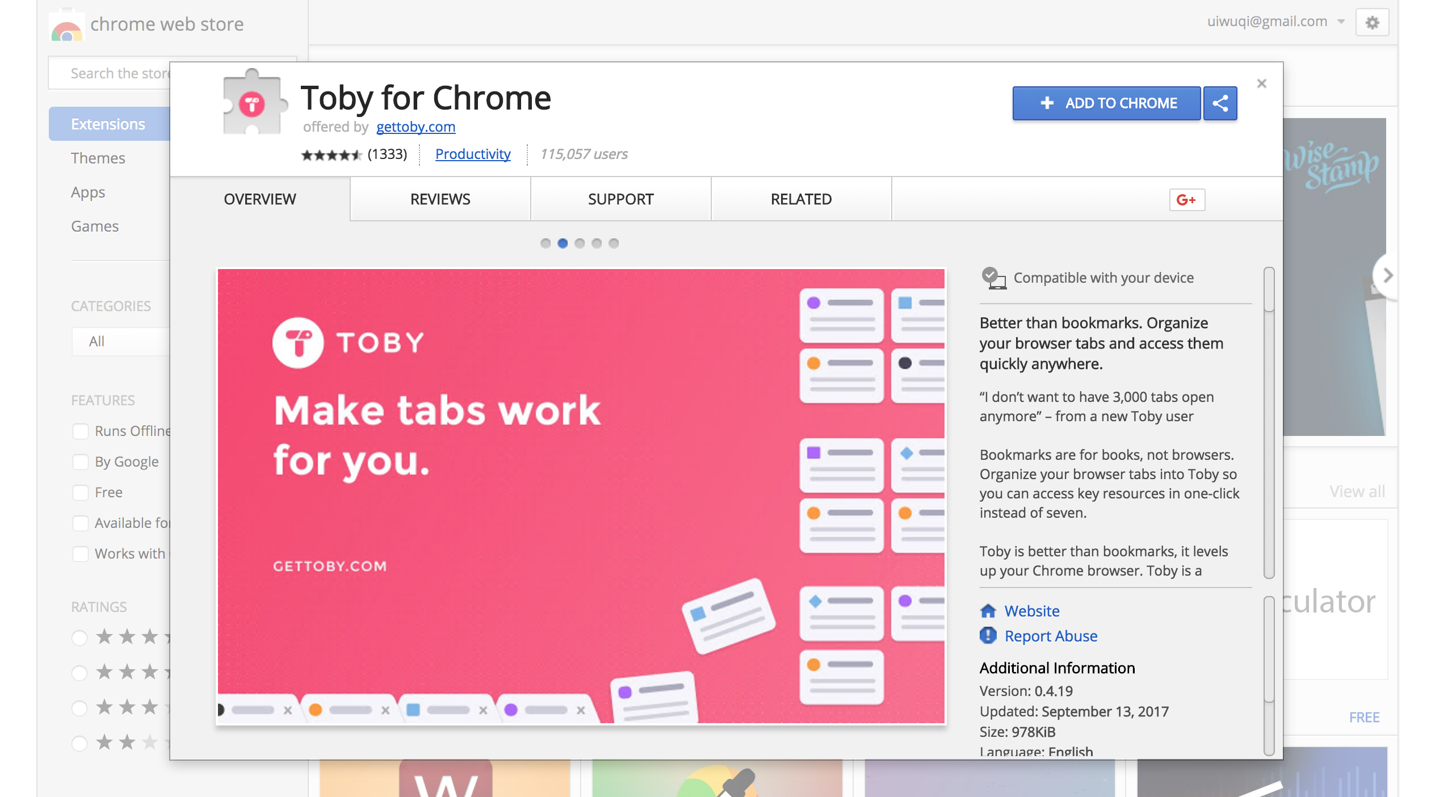Click the share icon next to Add to Chrome
1452x797 pixels.
1220,103
